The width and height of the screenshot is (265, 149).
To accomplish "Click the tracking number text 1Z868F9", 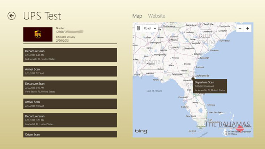I will click(x=61, y=32).
